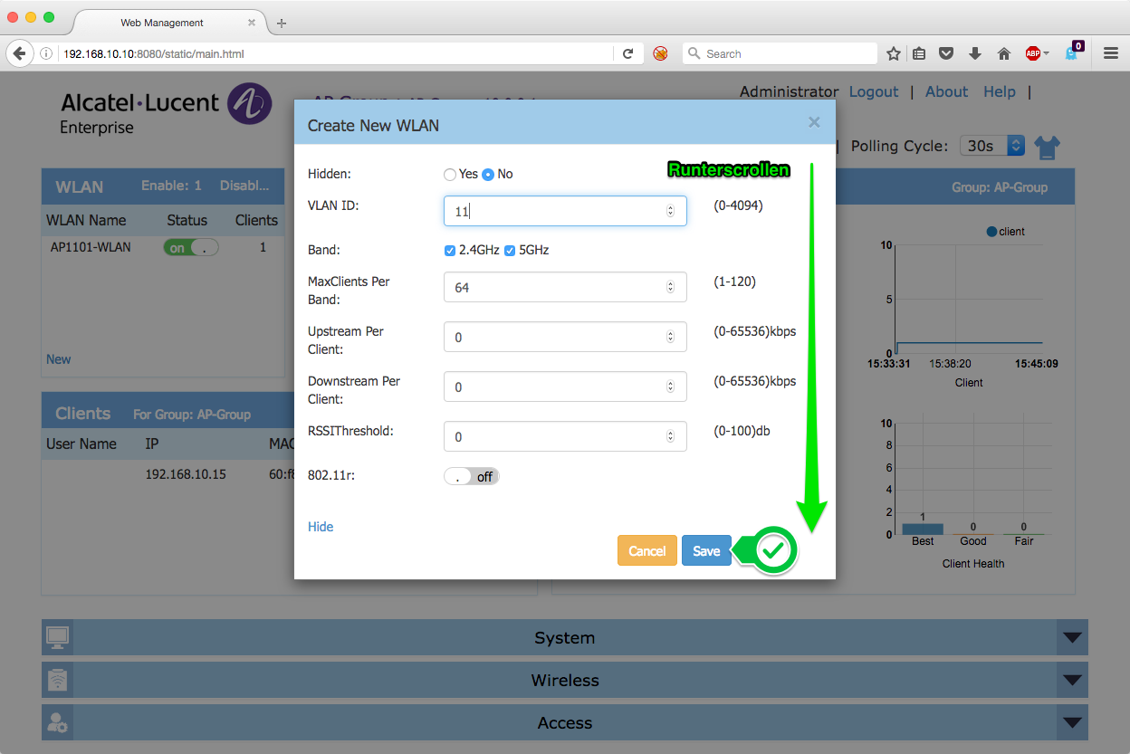The width and height of the screenshot is (1130, 754).
Task: Click the t-shirt skin icon
Action: pos(1047,147)
